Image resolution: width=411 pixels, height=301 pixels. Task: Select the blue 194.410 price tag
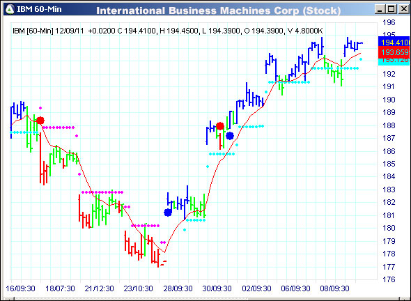click(394, 43)
